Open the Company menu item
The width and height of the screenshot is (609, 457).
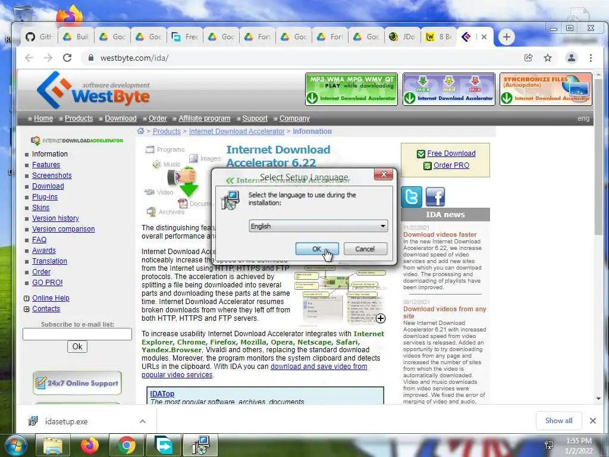[x=294, y=118]
